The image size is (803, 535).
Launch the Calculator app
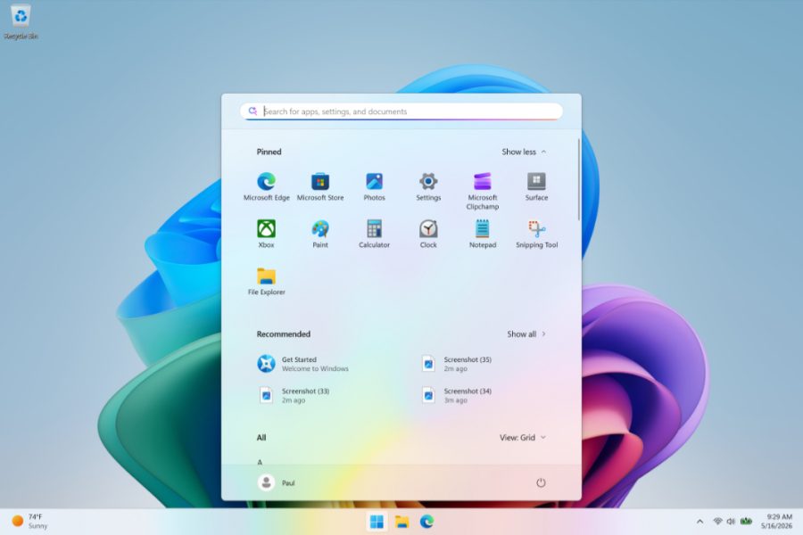click(x=375, y=234)
